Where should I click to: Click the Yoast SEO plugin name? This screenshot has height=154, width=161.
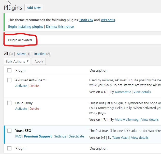tap(23, 131)
